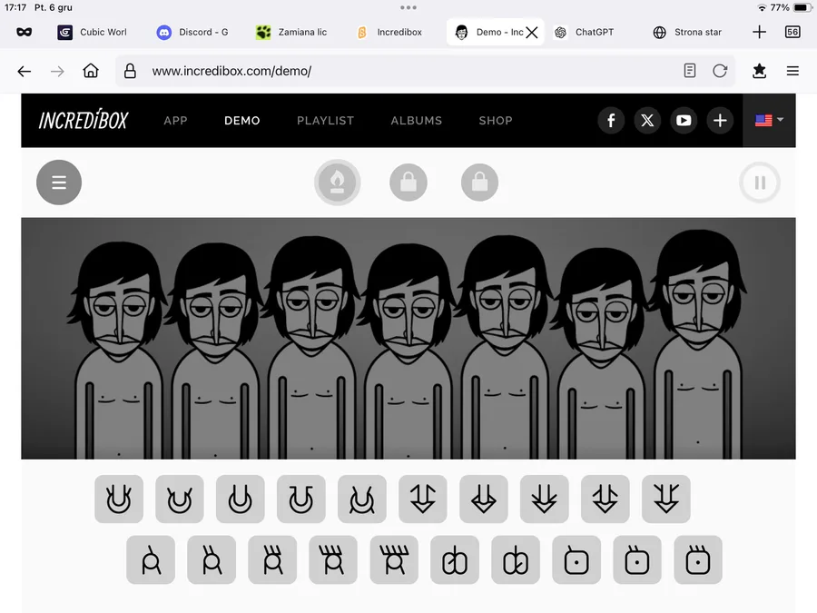Image resolution: width=817 pixels, height=613 pixels.
Task: Select the first character on the left
Action: coord(119,350)
